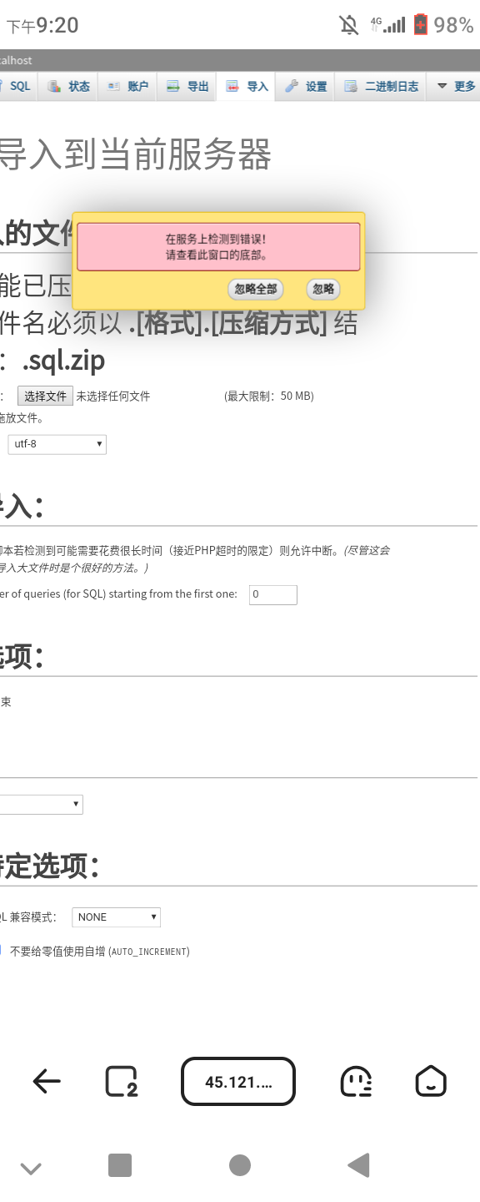
Task: Tap the battery status icon
Action: click(x=420, y=25)
